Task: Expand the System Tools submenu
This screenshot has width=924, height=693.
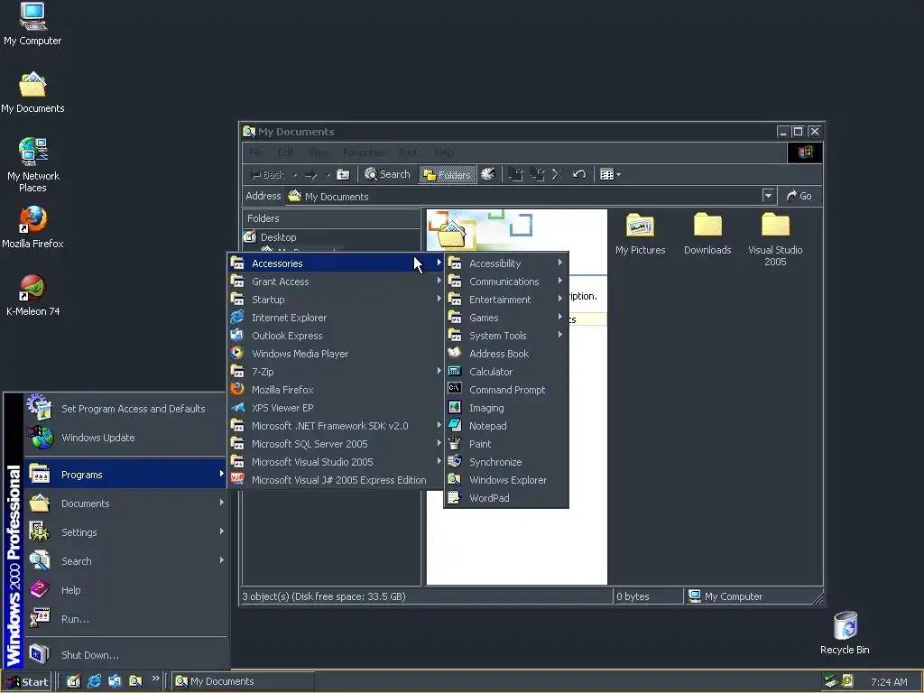Action: 506,336
